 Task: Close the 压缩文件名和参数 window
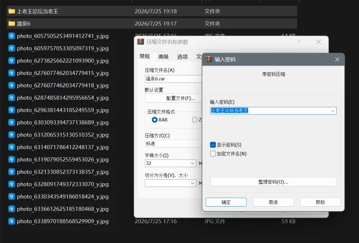319,42
